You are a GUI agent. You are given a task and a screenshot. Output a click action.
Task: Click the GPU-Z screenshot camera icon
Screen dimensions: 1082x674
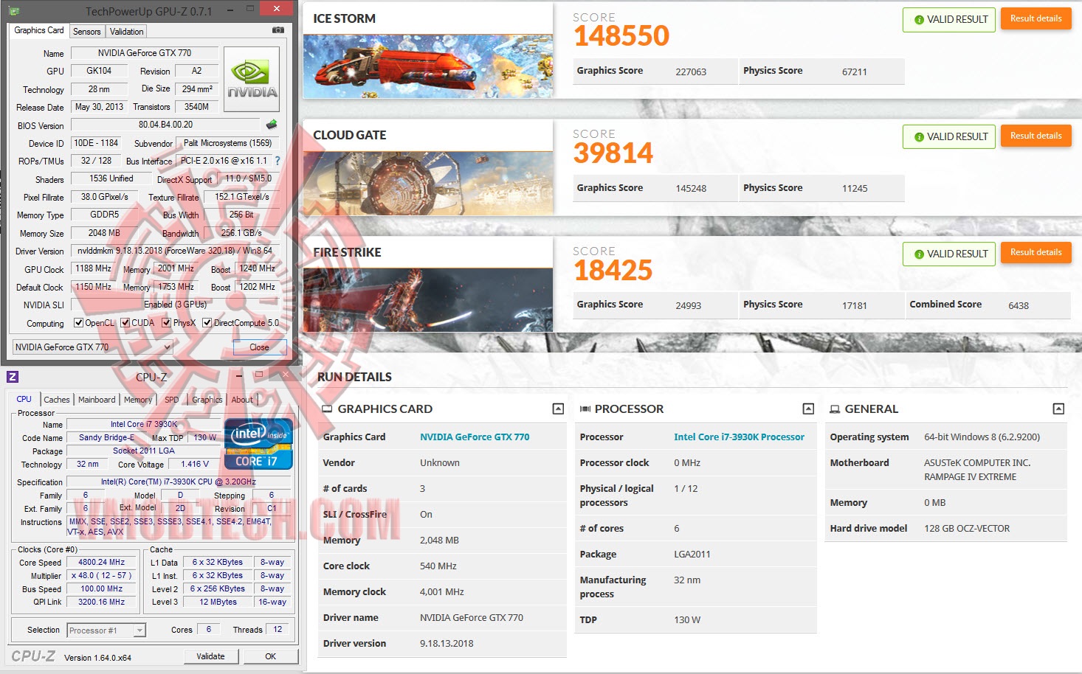pyautogui.click(x=278, y=30)
